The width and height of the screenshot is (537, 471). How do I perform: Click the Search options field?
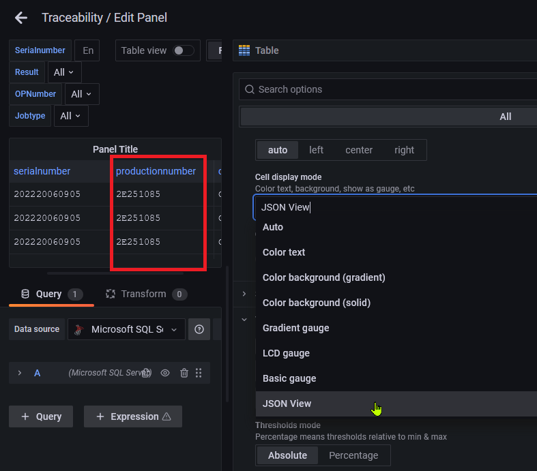pyautogui.click(x=388, y=89)
